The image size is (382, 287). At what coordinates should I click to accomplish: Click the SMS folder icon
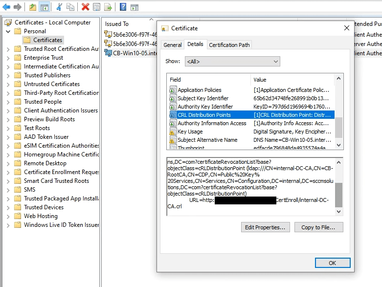point(18,189)
